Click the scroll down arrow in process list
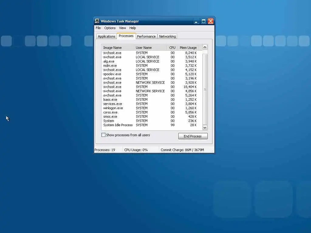 point(205,127)
